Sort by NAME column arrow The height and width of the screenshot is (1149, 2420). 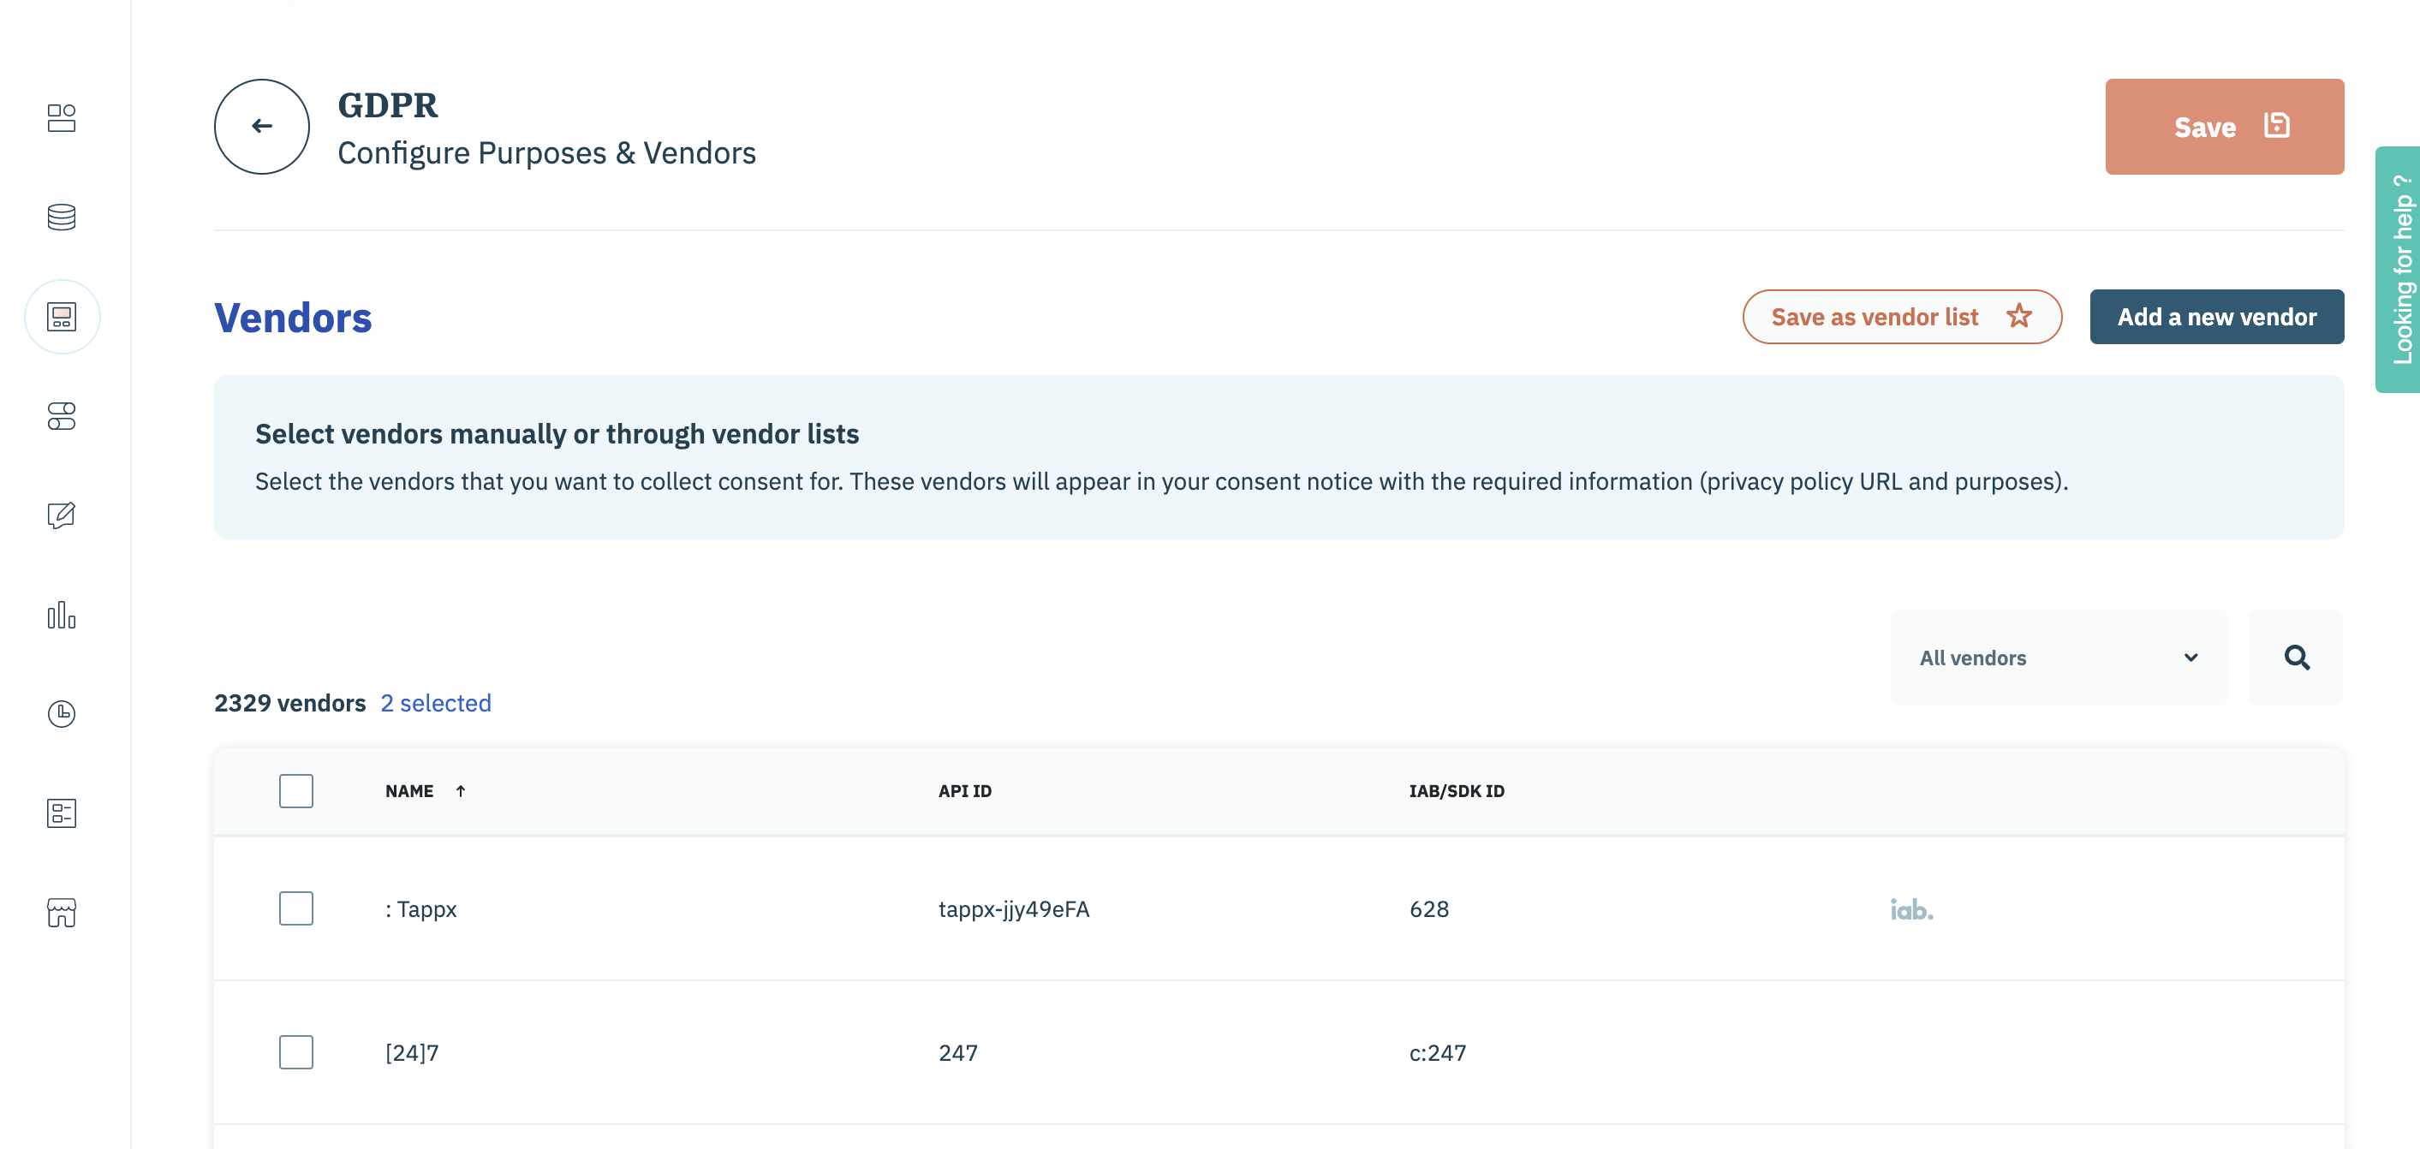[x=461, y=791]
